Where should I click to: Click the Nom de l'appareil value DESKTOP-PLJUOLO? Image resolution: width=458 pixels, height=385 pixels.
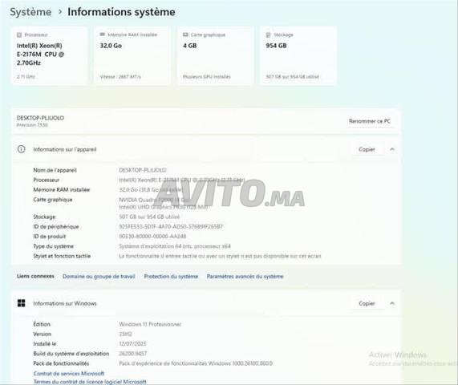[143, 170]
